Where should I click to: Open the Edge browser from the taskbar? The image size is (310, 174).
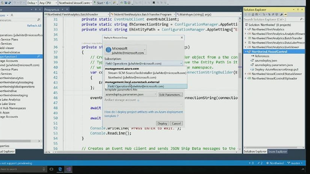click(60, 169)
